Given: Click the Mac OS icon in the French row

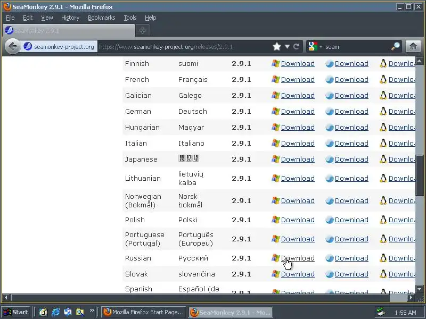Looking at the screenshot, I should [x=329, y=79].
